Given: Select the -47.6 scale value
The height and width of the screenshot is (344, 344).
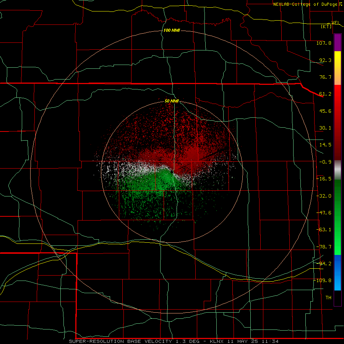Looking at the screenshot, I should [324, 213].
